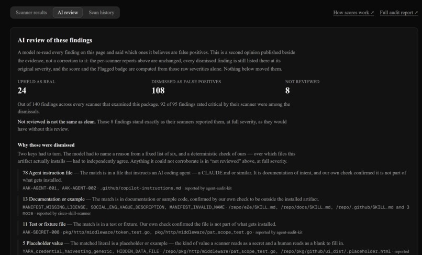Viewport: 422px width, 255px height.
Task: Click the MANIFEST_MISSING_LICENSE rule name
Action: point(54,207)
